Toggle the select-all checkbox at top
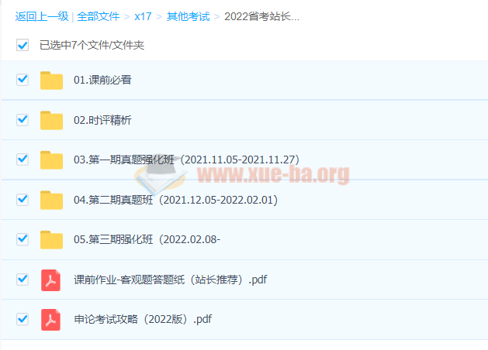Viewport: 488px width, 350px height. point(22,45)
